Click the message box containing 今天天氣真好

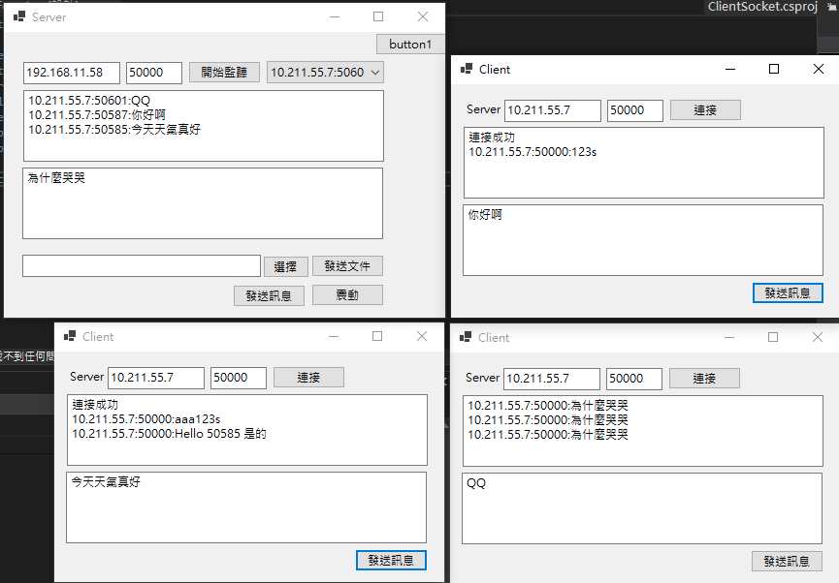(x=245, y=506)
